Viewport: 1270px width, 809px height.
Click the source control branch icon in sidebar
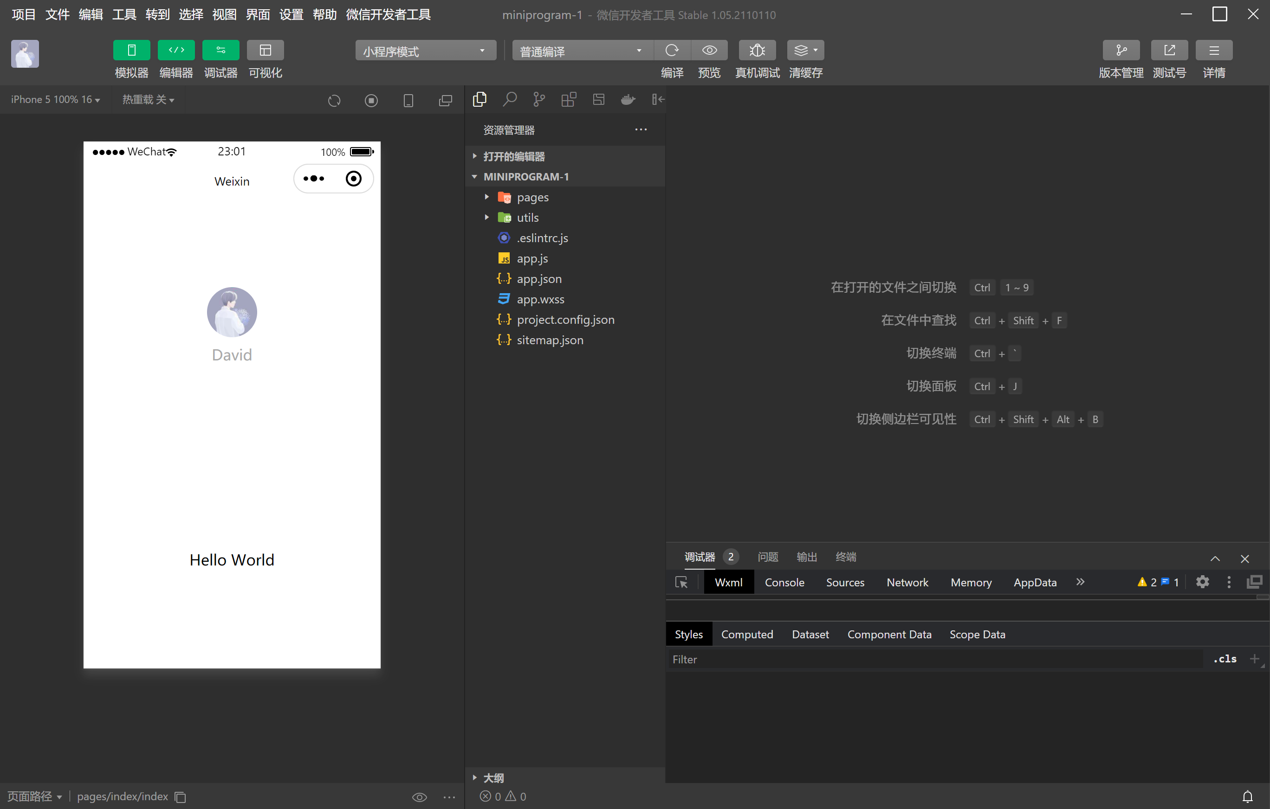539,99
